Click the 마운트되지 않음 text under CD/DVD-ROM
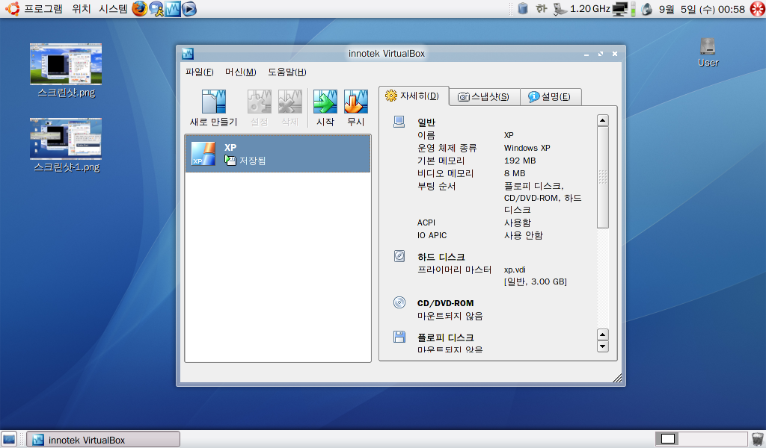Image resolution: width=766 pixels, height=448 pixels. [450, 316]
